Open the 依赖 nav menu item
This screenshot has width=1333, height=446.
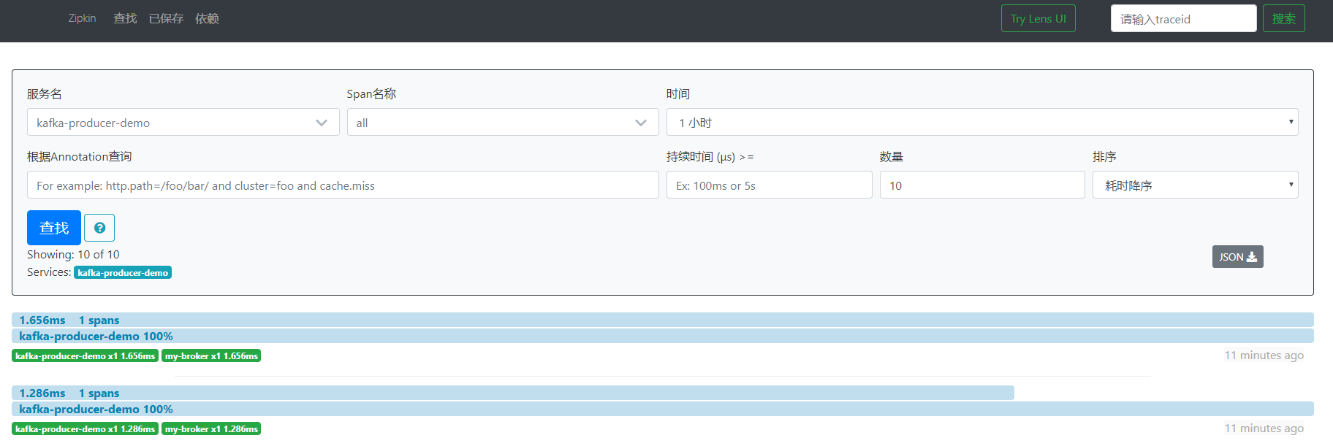click(x=207, y=18)
